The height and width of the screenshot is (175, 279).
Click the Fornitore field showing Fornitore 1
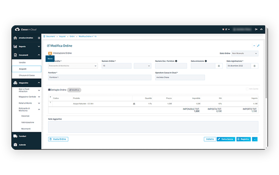pyautogui.click(x=100, y=77)
